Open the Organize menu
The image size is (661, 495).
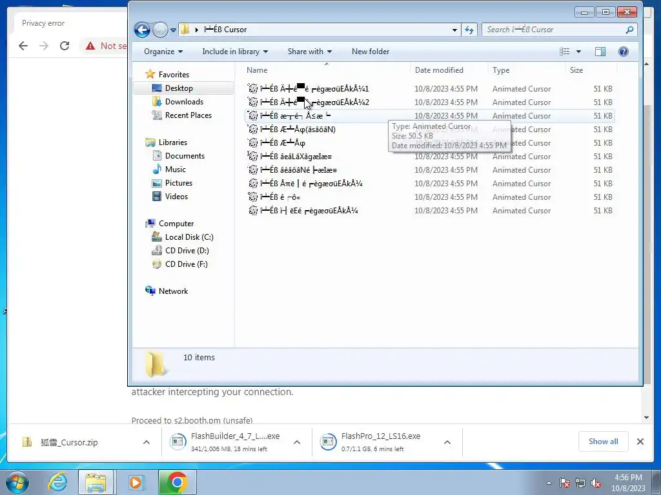click(163, 52)
